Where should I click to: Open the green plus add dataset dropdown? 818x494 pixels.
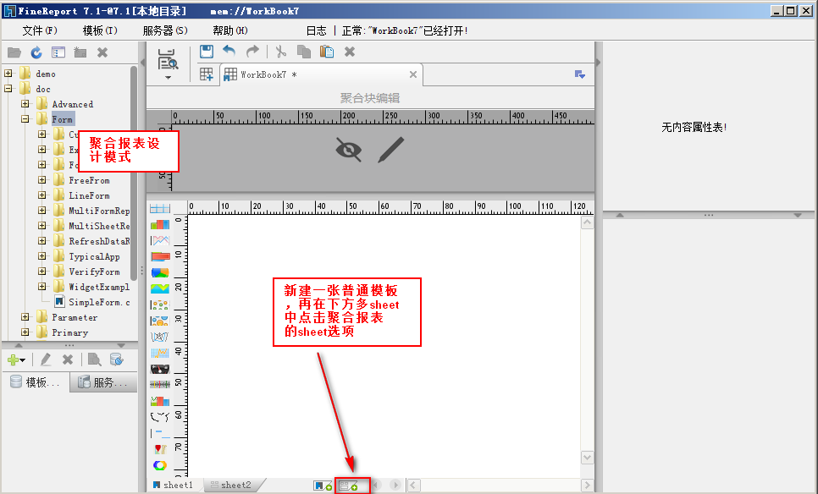click(16, 360)
